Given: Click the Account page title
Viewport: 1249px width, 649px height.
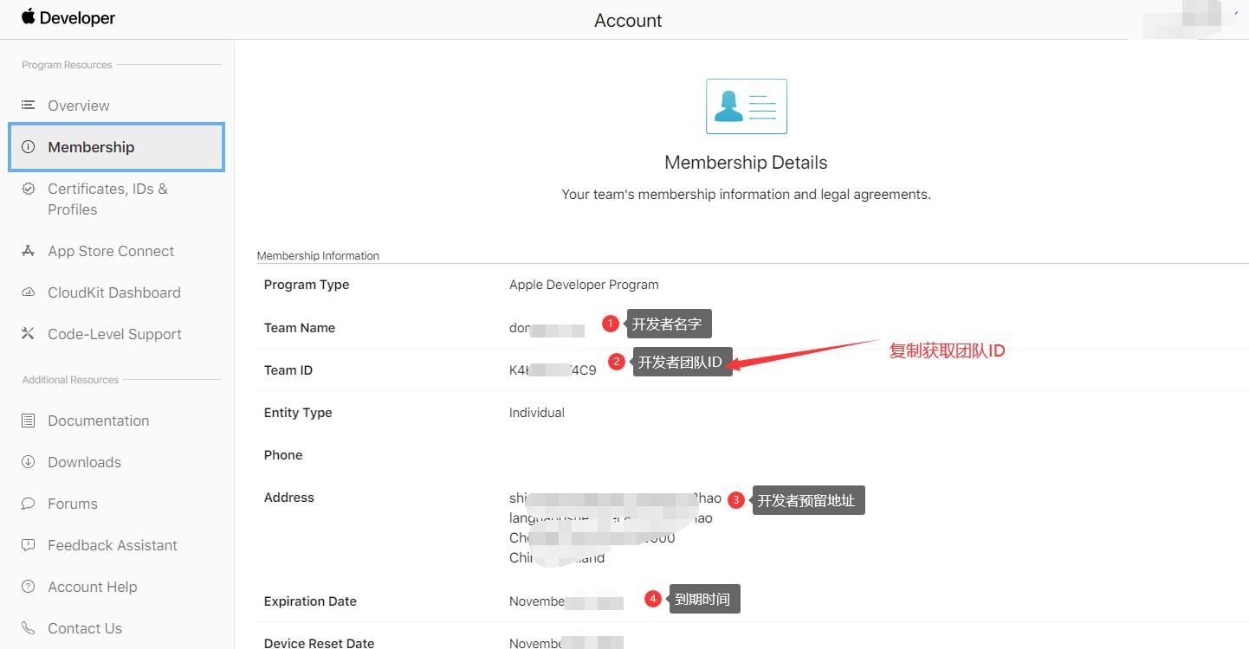Looking at the screenshot, I should pyautogui.click(x=628, y=21).
